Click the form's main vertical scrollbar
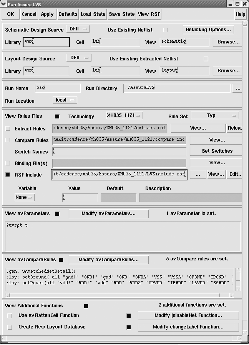249x345 pixels. (245, 178)
